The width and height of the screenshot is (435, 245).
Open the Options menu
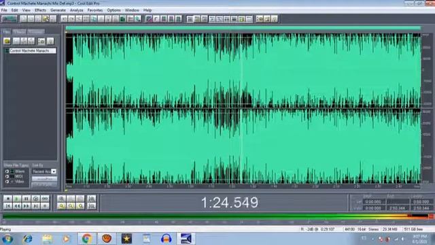coord(114,10)
